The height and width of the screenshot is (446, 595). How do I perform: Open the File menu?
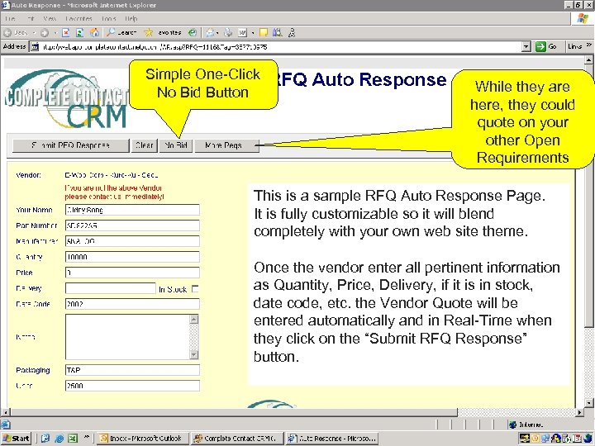tap(10, 18)
